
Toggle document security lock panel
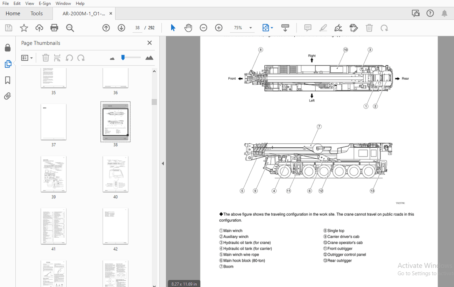pos(7,48)
